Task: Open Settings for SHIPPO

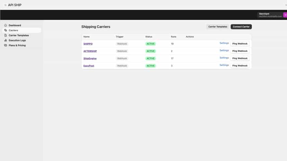Action: click(x=224, y=43)
